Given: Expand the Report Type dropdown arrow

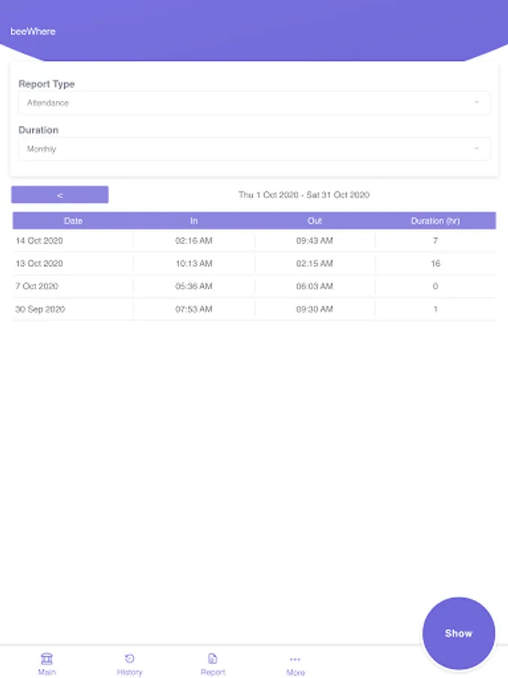Looking at the screenshot, I should [476, 102].
